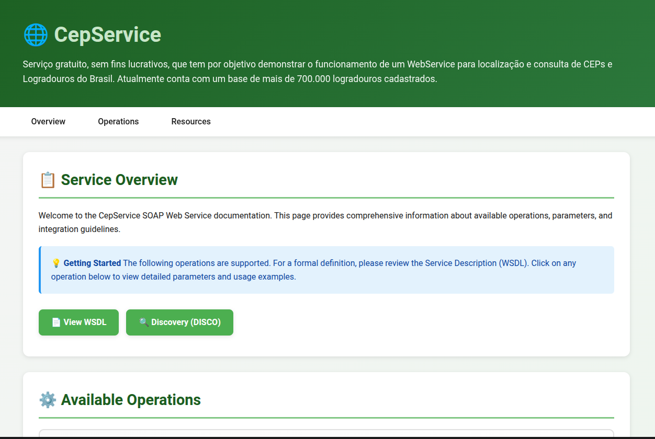Viewport: 655px width, 439px height.
Task: Click the magnifier icon on Discovery button
Action: (x=144, y=322)
